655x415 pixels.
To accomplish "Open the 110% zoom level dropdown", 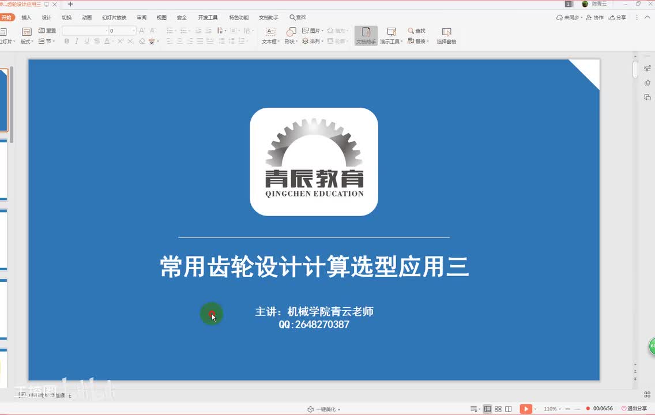I will (x=552, y=409).
